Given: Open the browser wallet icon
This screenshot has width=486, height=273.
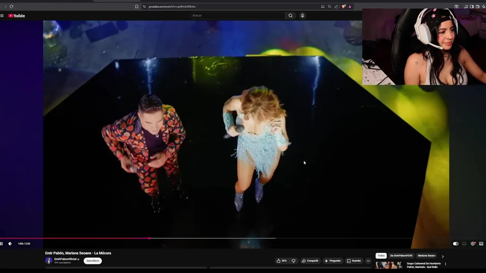Looking at the screenshot, I should (478, 6).
